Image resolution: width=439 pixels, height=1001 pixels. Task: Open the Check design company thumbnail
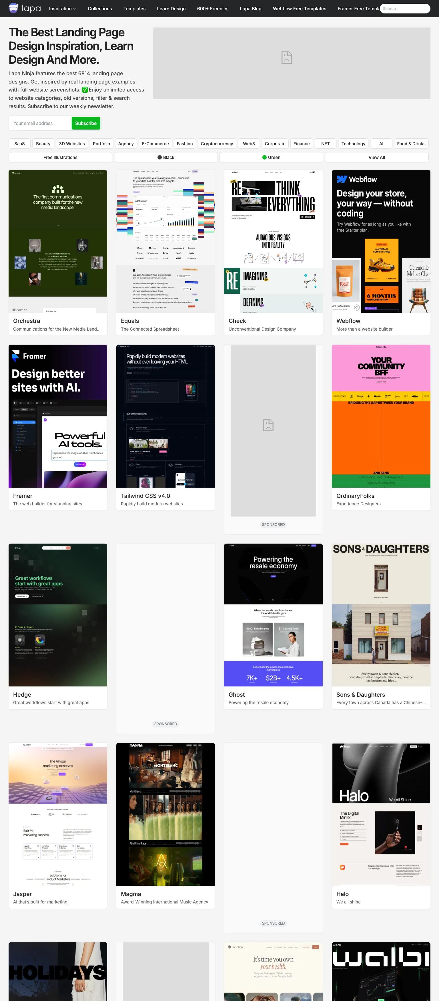(273, 241)
